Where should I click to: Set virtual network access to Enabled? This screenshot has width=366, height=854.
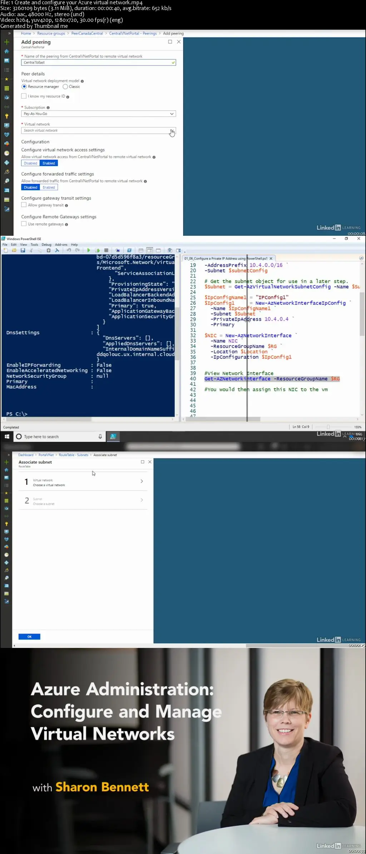coord(49,163)
